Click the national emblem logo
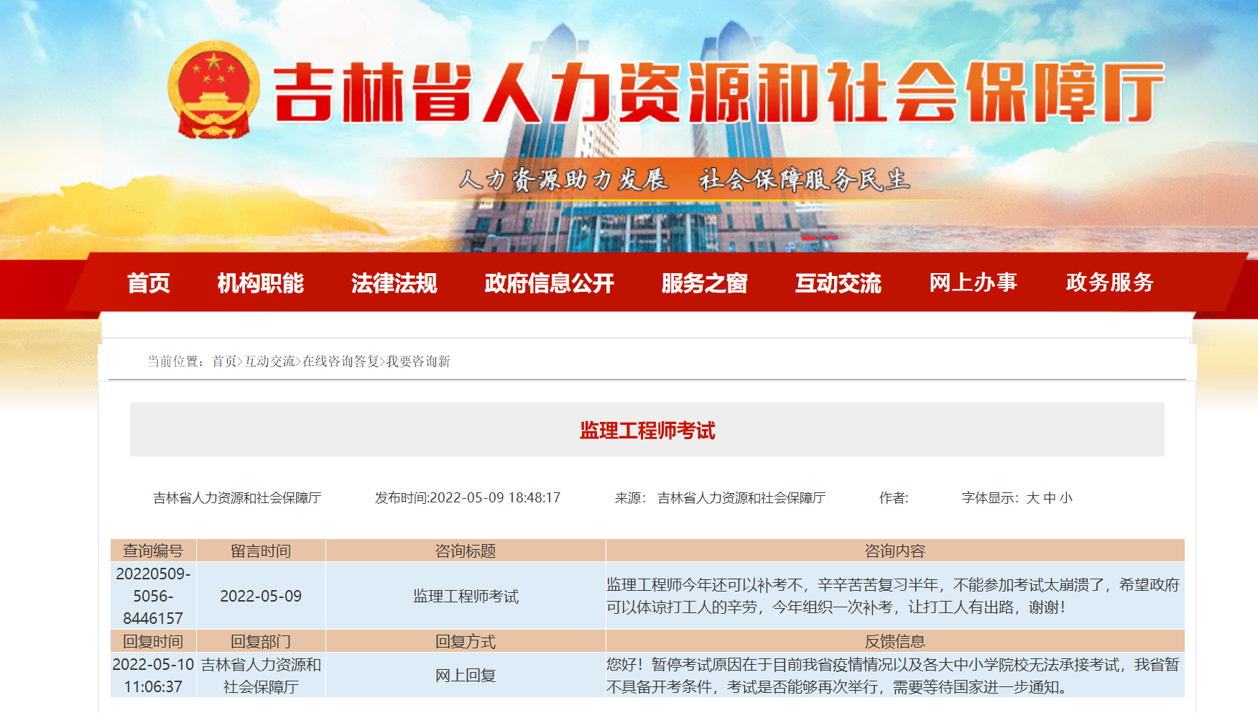The image size is (1258, 713). point(213,91)
